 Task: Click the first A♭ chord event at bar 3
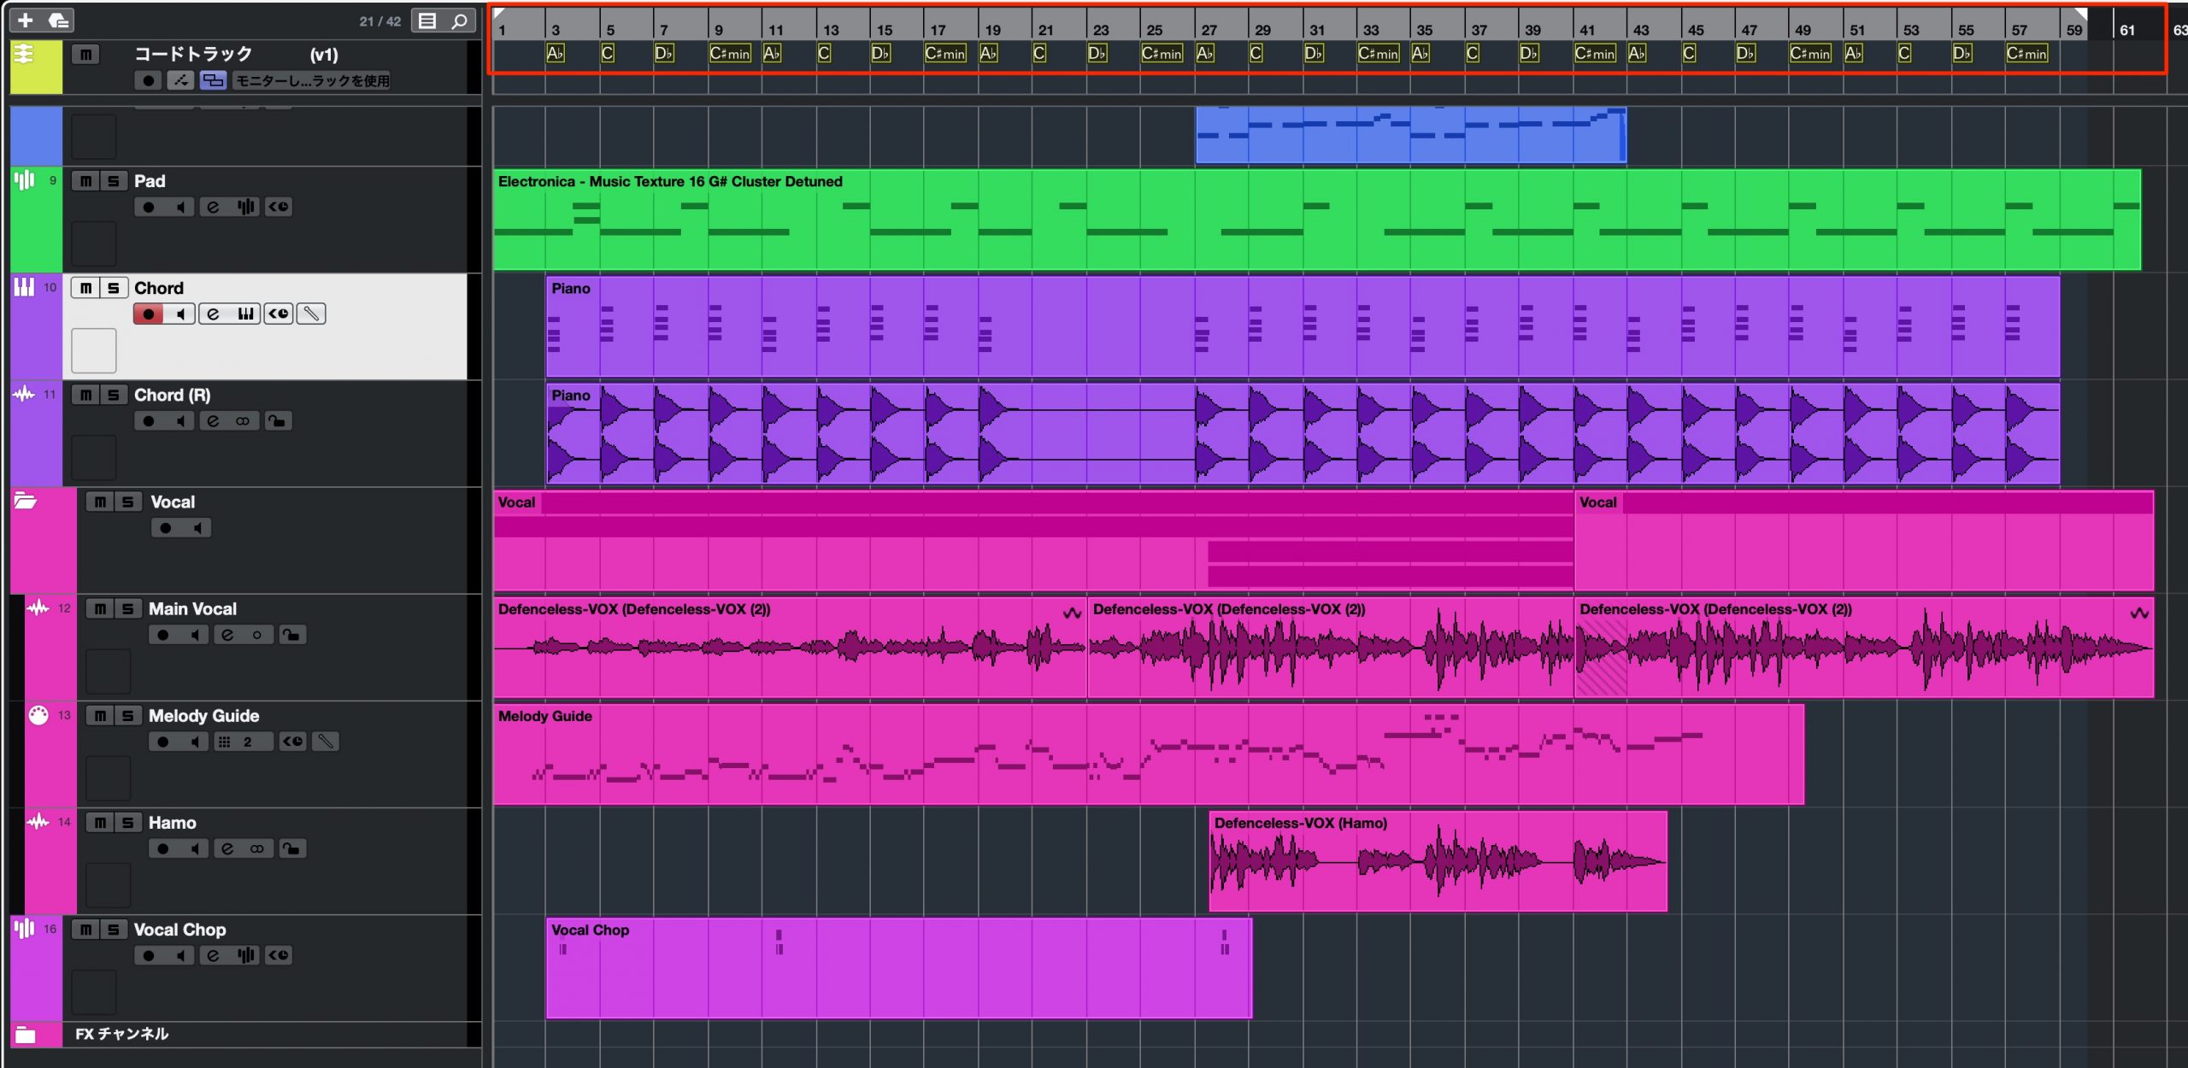[x=556, y=53]
